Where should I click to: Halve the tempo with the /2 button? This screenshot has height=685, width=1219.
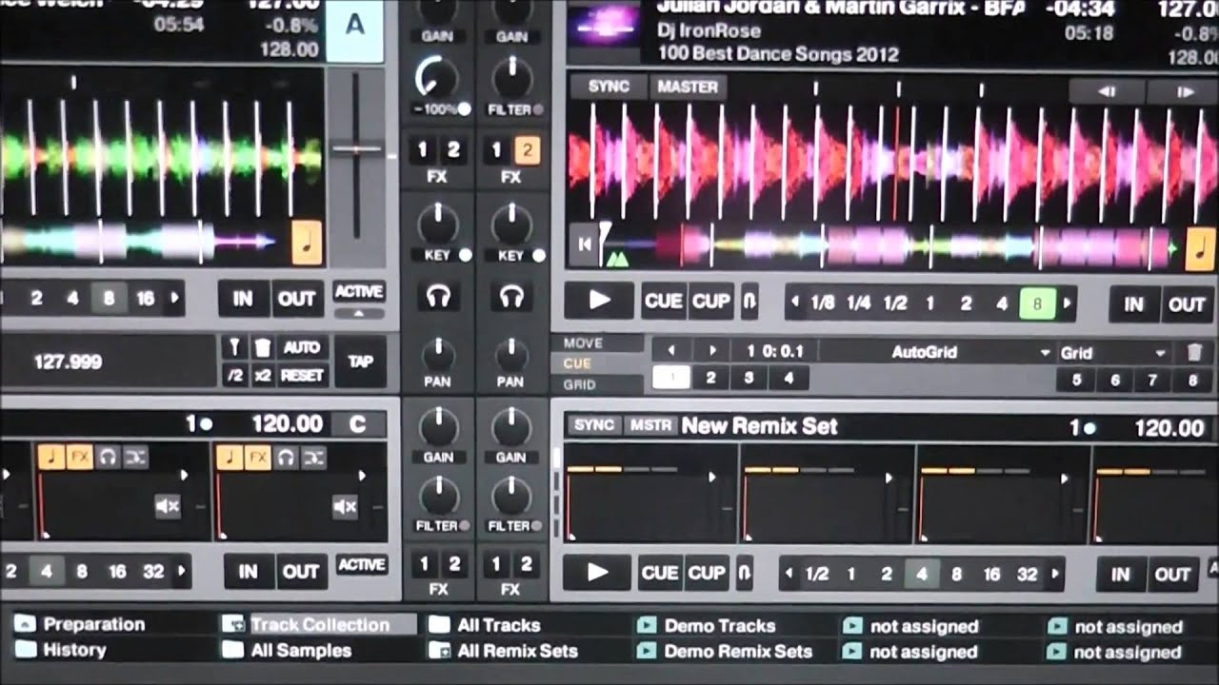[x=234, y=375]
